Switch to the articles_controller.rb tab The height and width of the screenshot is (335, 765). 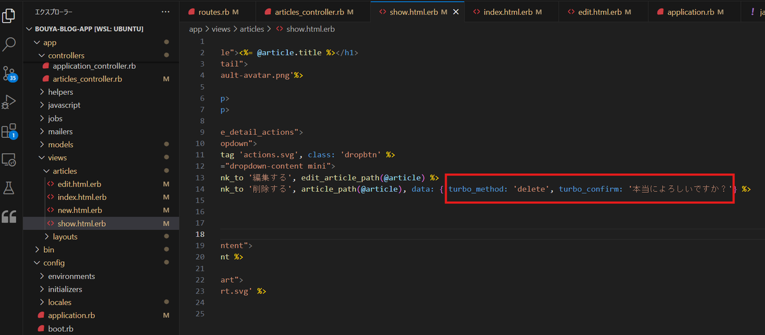312,12
